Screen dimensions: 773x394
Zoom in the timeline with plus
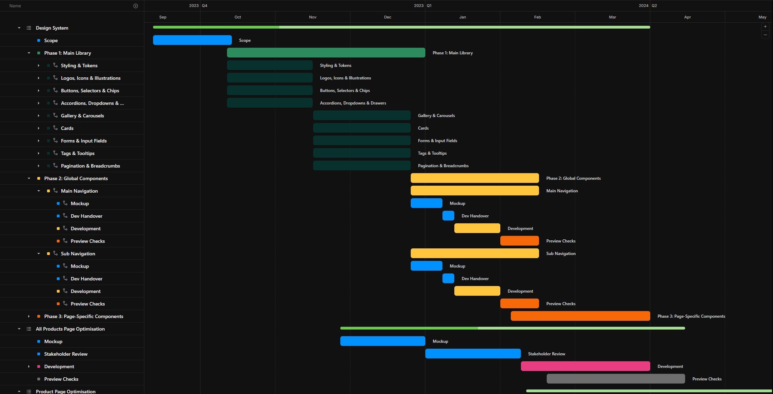tap(765, 27)
